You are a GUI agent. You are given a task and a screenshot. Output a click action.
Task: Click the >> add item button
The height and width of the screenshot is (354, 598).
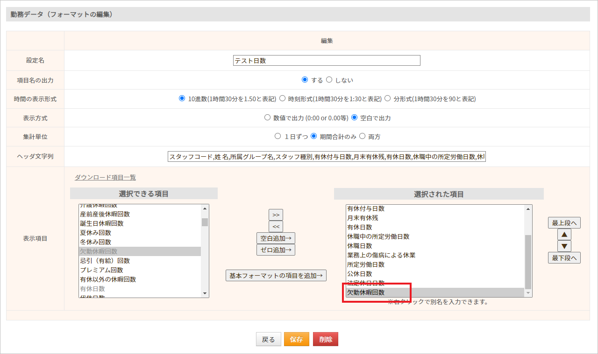click(x=276, y=215)
